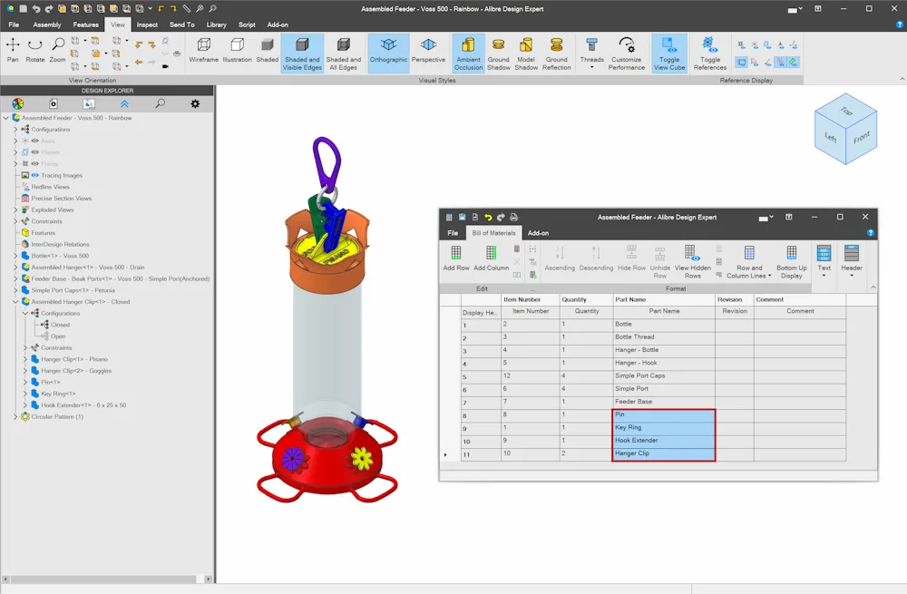Sort BOM rows Ascending
The image size is (907, 594).
tap(560, 258)
